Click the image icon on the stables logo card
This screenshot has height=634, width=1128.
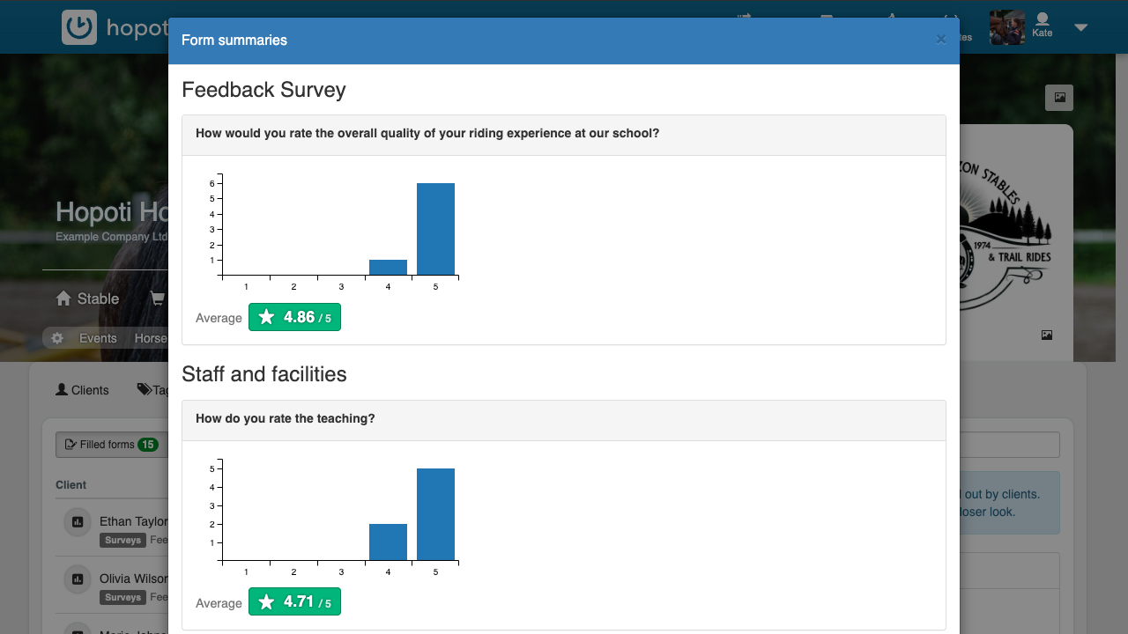tap(1046, 335)
